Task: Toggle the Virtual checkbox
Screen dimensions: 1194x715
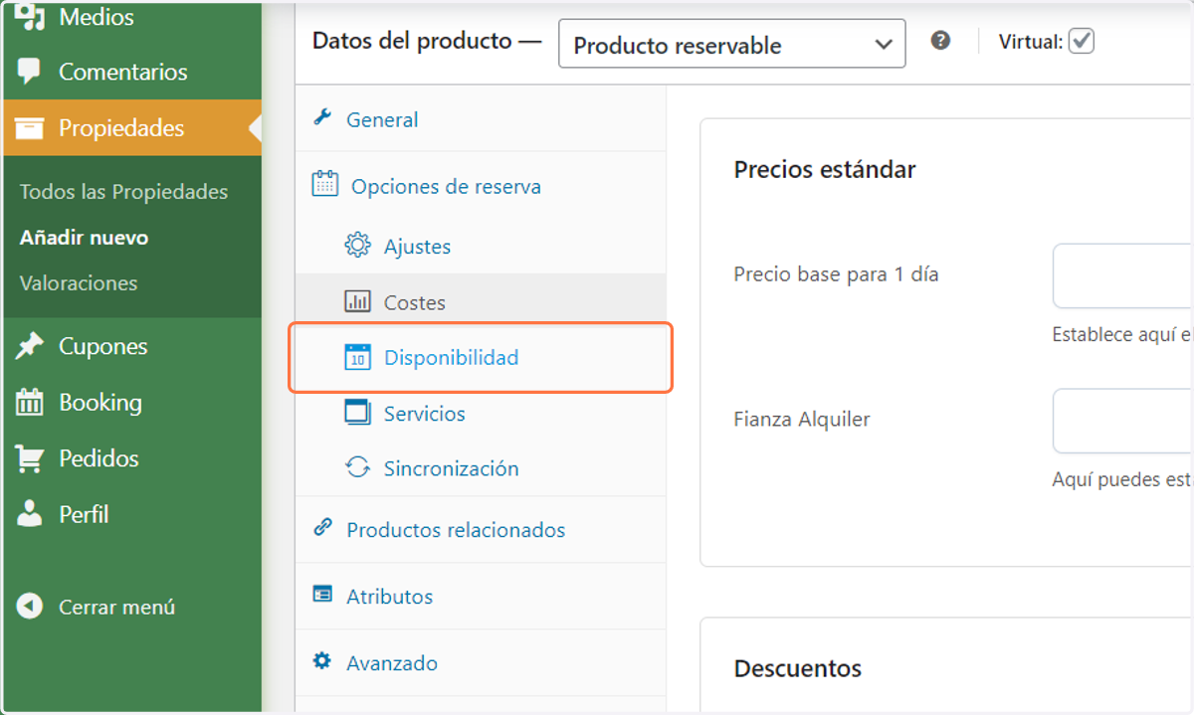Action: pos(1082,41)
